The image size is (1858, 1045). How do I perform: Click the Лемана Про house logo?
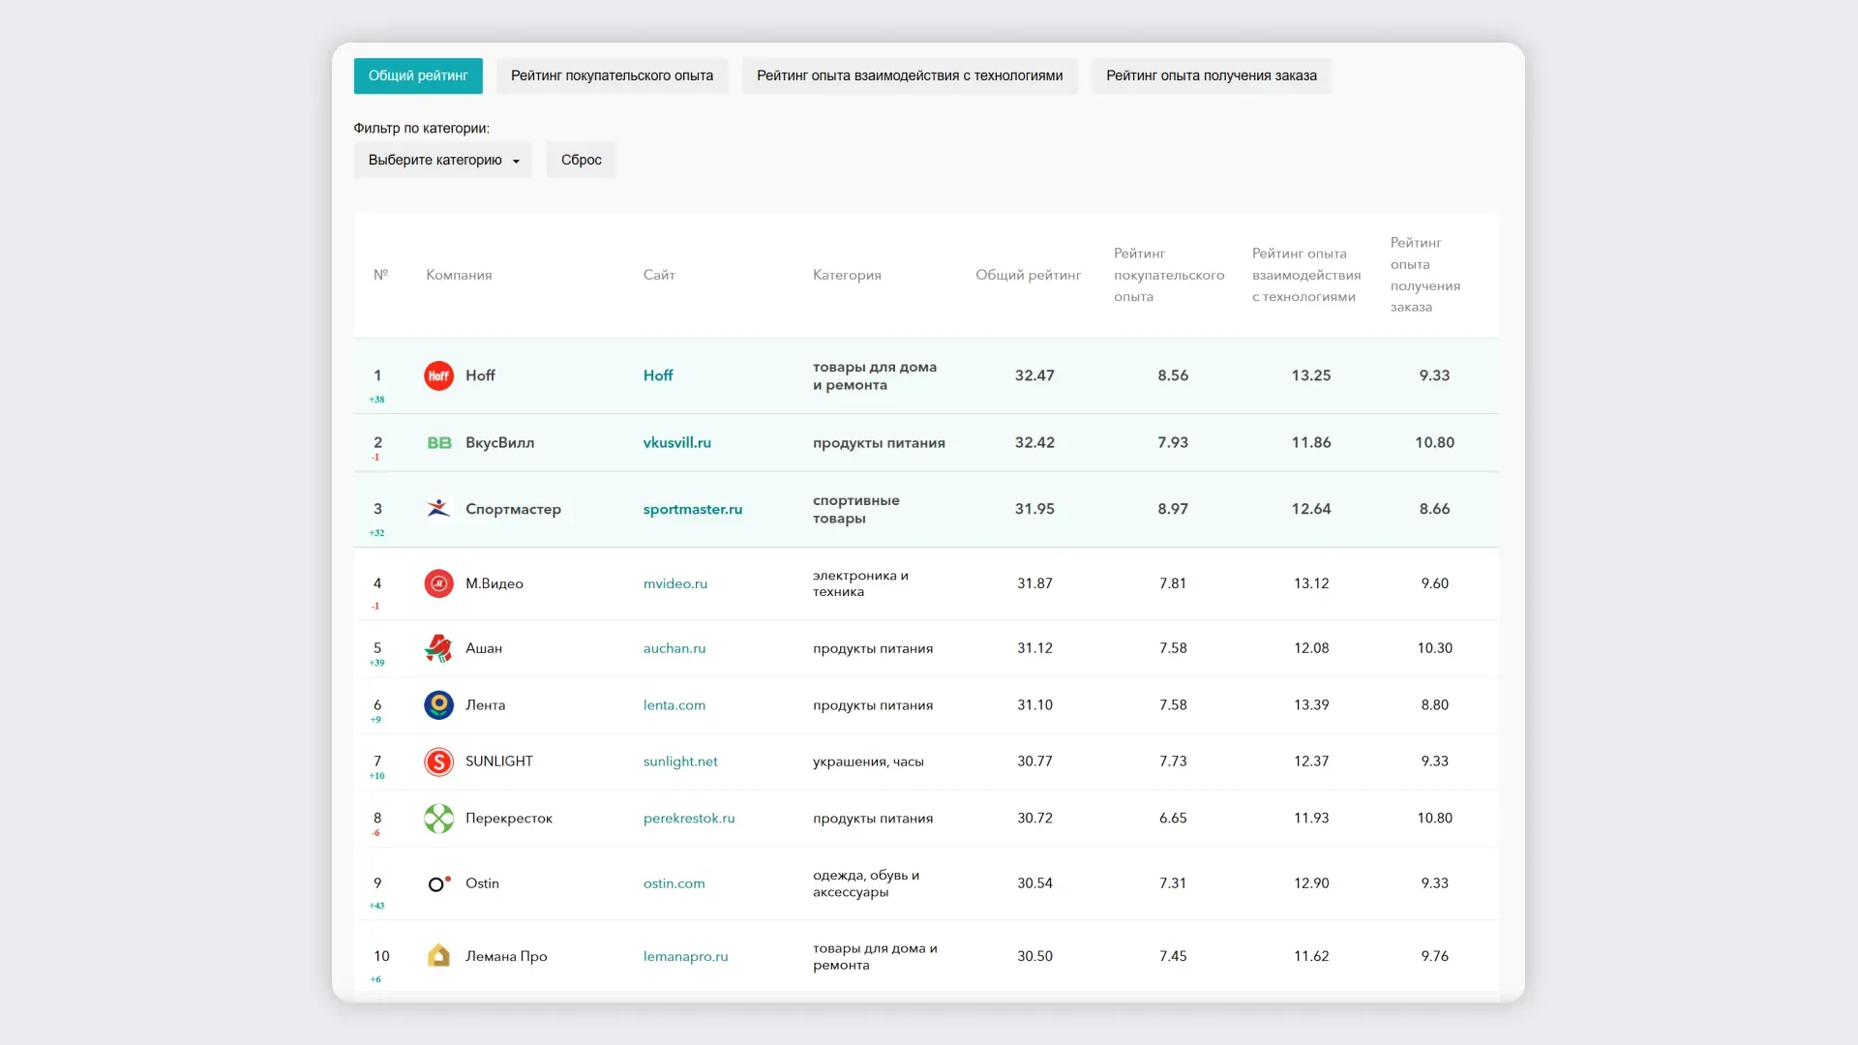pos(438,956)
